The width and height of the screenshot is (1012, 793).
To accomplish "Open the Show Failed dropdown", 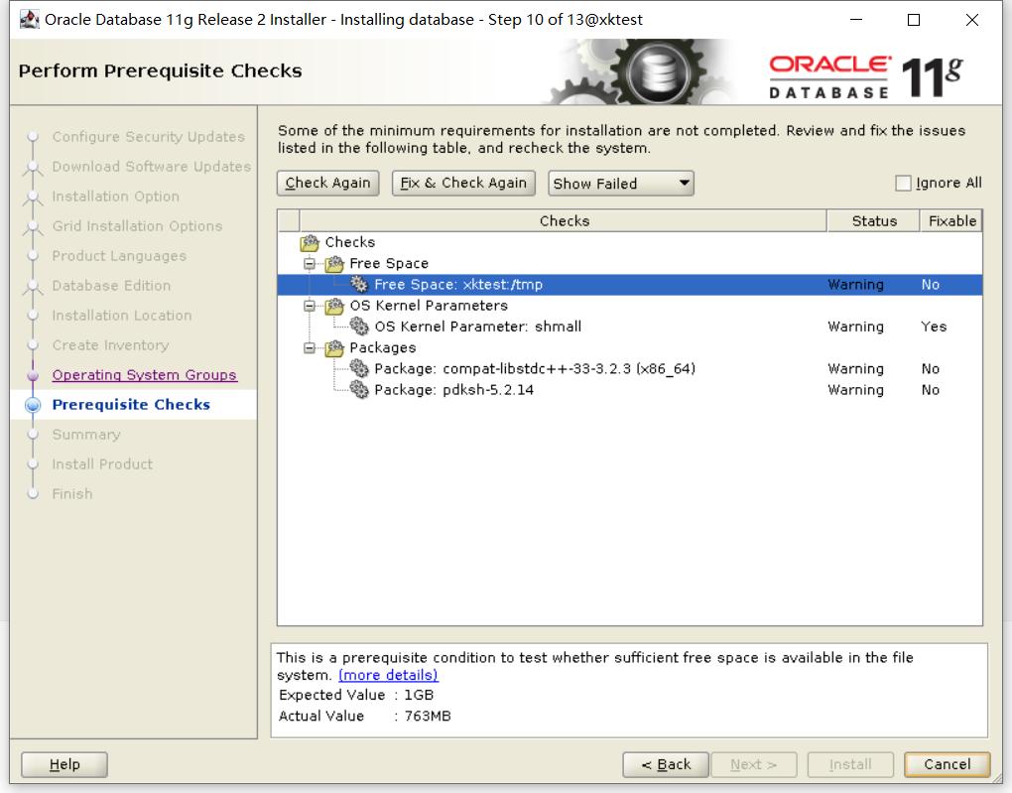I will (x=621, y=184).
